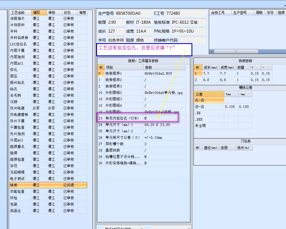This screenshot has width=286, height=229.
Task: Click the 字符 field showing 白色字符
Action: 116,40
